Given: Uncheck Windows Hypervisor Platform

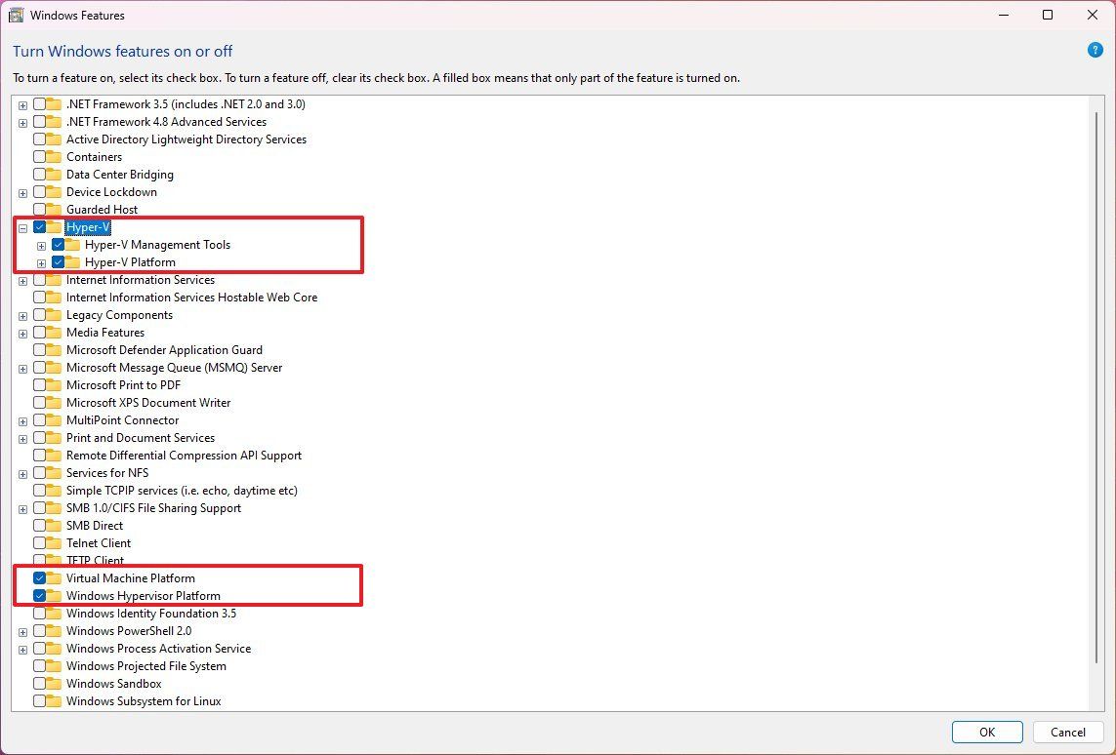Looking at the screenshot, I should (x=40, y=595).
